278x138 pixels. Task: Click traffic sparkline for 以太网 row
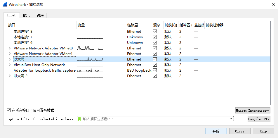pyautogui.click(x=90, y=59)
